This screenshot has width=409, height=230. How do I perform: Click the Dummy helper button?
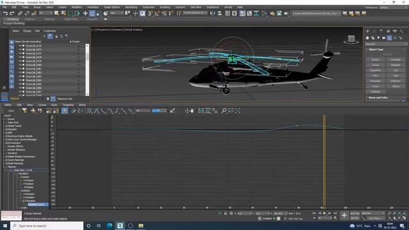(x=375, y=59)
